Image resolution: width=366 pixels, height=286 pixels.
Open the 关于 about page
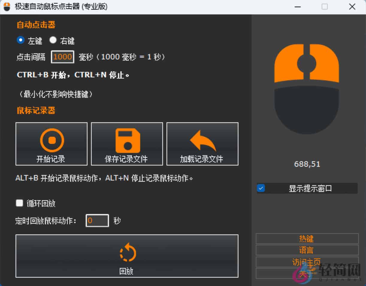click(307, 273)
